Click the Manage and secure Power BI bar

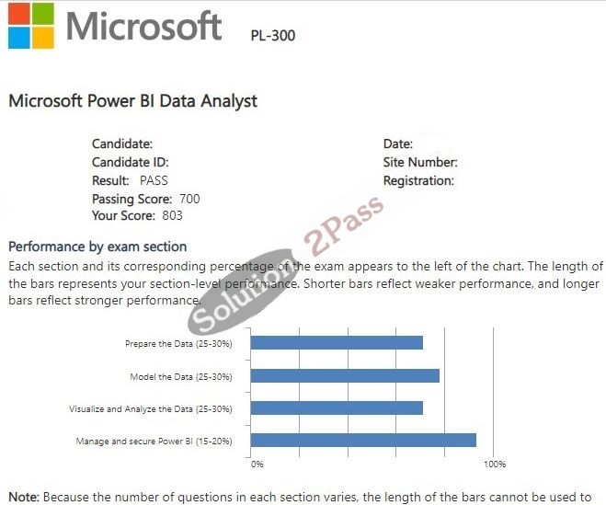pos(363,441)
